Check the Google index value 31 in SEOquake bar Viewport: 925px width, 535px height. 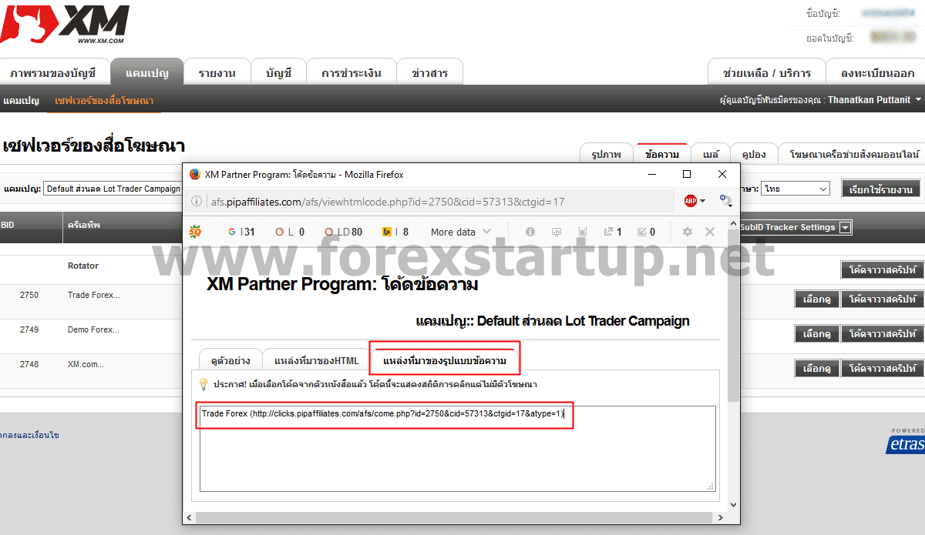pos(241,232)
